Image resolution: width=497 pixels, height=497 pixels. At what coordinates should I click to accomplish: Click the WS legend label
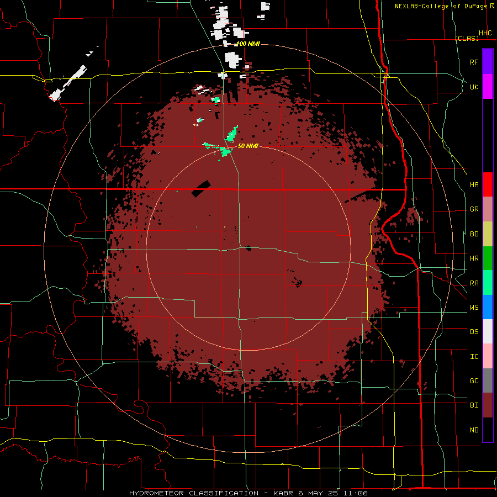(x=474, y=307)
